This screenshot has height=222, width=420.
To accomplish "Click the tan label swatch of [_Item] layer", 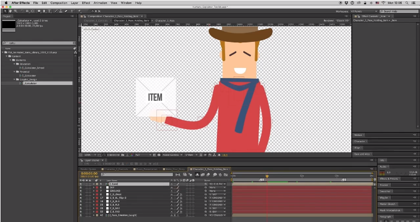I will pyautogui.click(x=97, y=184).
